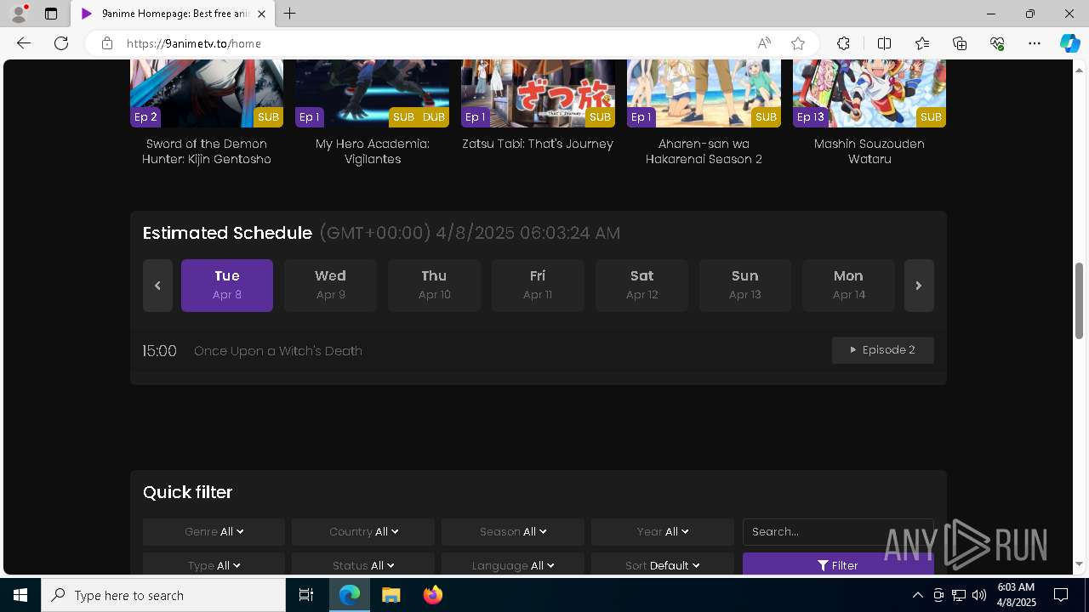Open taskbar clock showing 6:03 AM
The image size is (1089, 612).
1016,595
